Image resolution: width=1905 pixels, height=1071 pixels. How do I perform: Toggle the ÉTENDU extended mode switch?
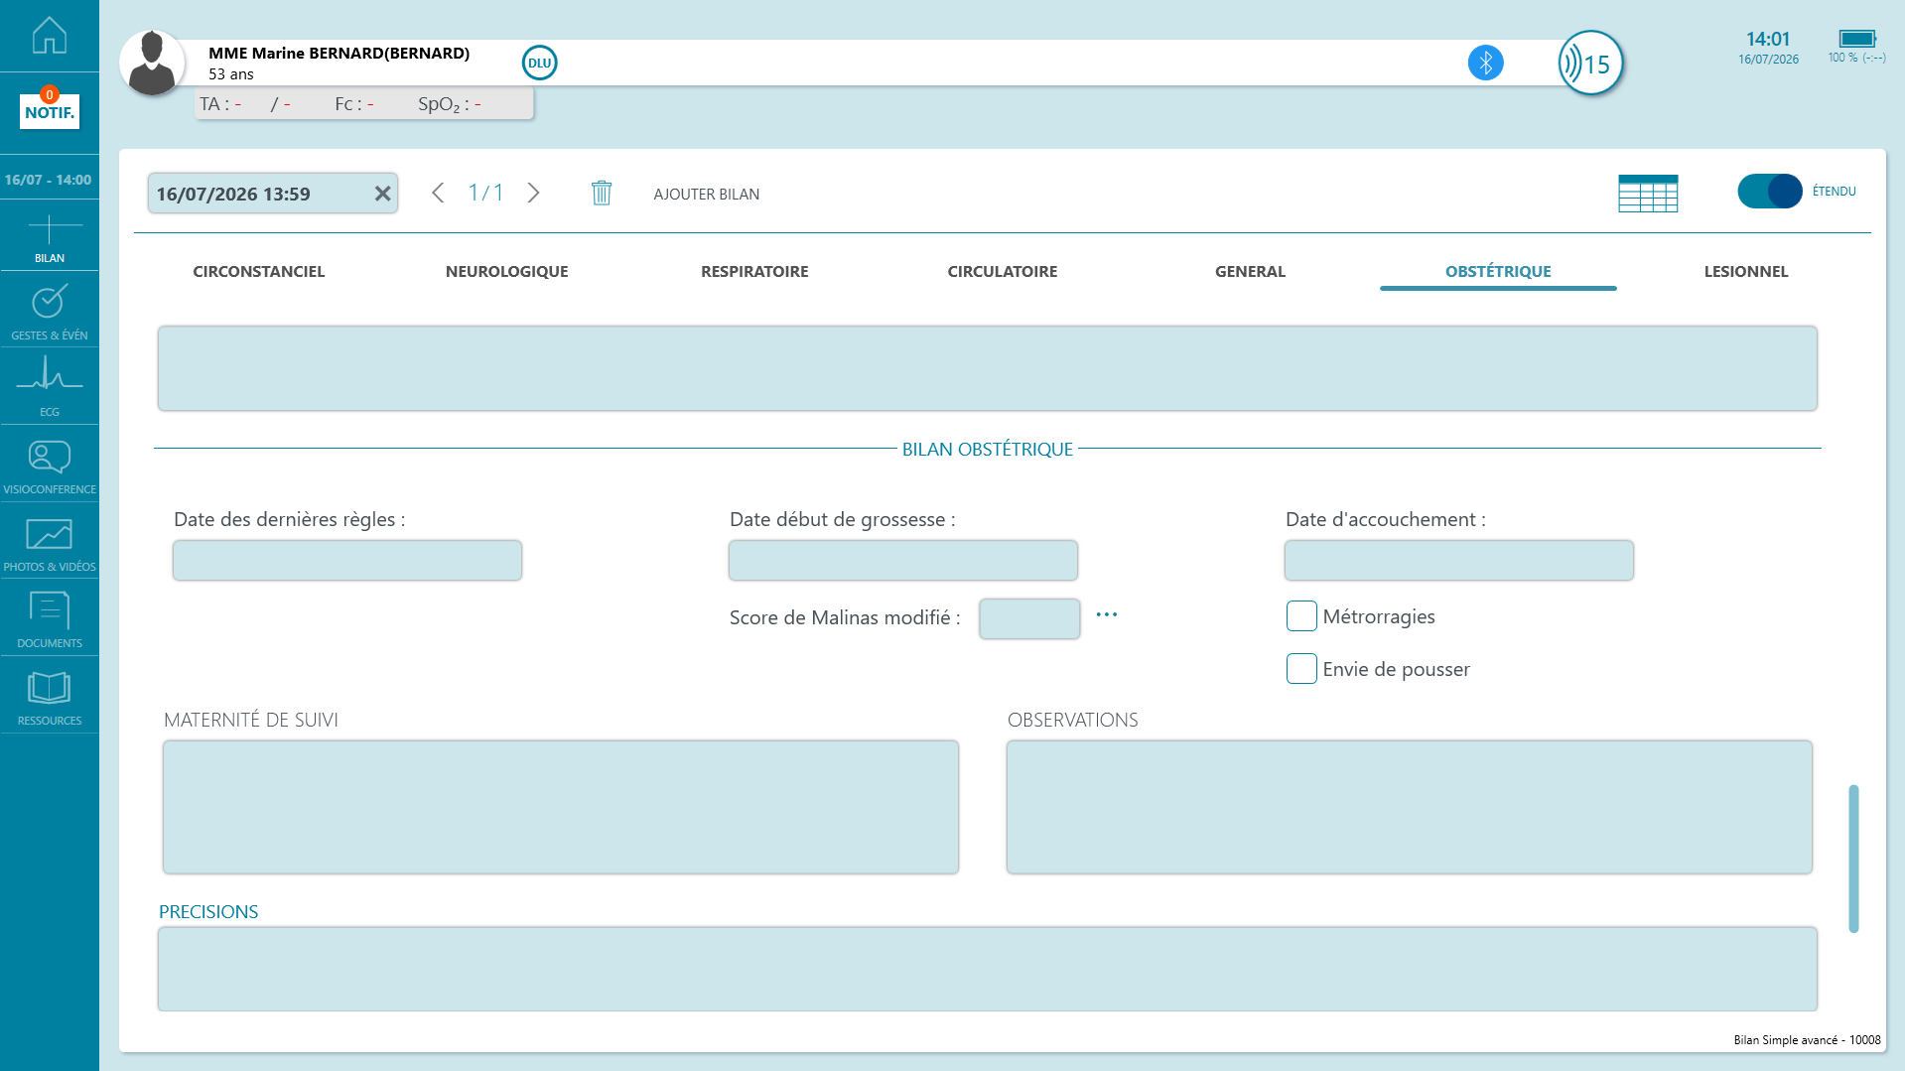click(1769, 191)
